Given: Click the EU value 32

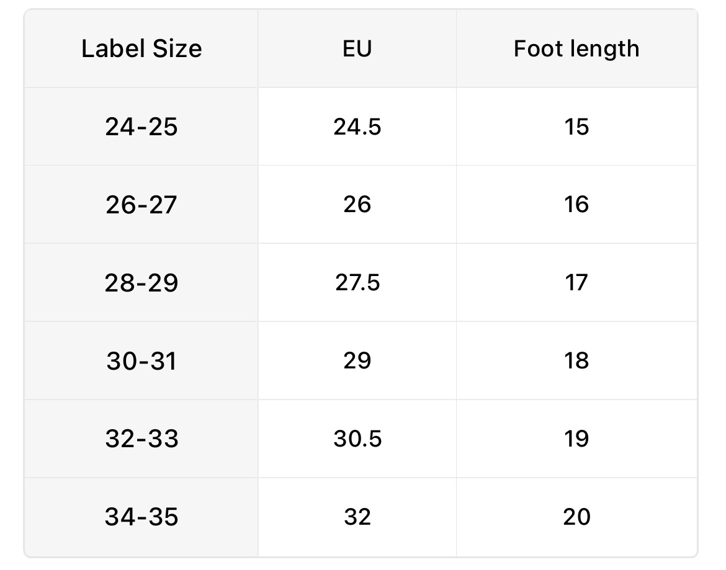Looking at the screenshot, I should [357, 517].
